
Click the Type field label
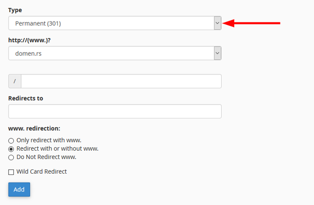point(15,10)
